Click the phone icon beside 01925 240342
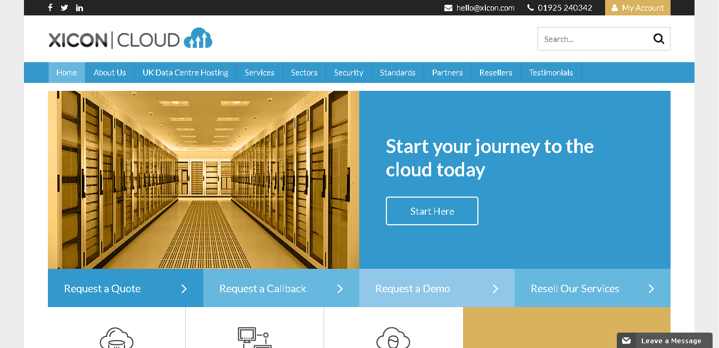This screenshot has height=348, width=719. 531,8
